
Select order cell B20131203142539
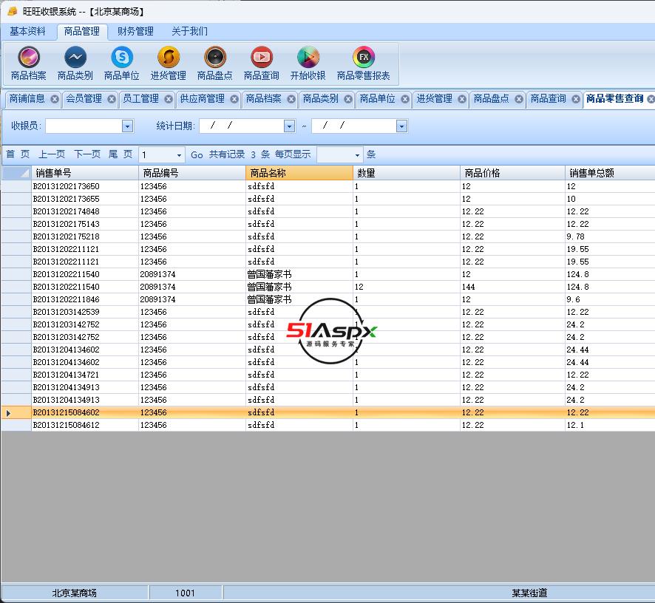[85, 312]
